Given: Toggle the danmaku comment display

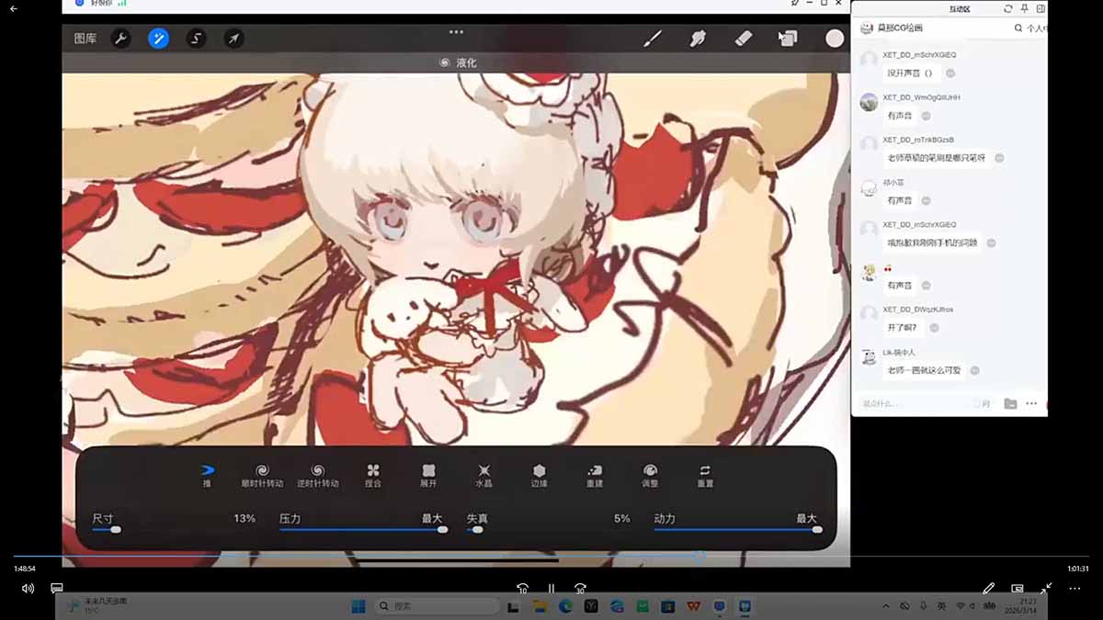Looking at the screenshot, I should tap(58, 588).
